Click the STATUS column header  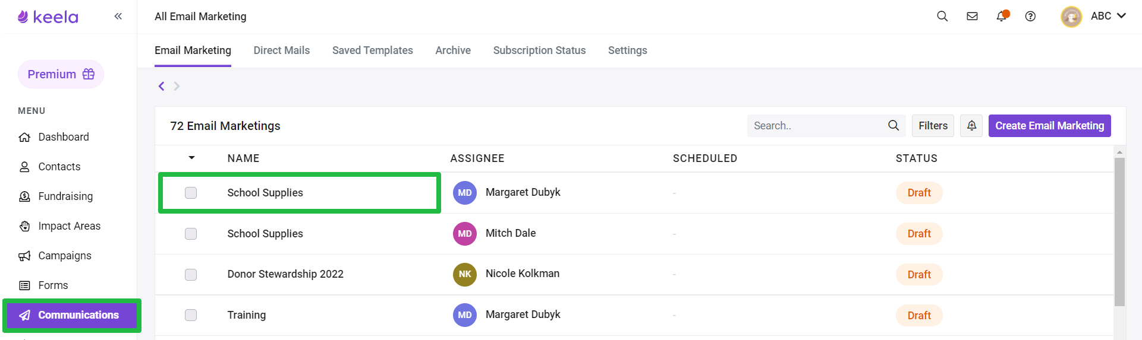pos(917,158)
